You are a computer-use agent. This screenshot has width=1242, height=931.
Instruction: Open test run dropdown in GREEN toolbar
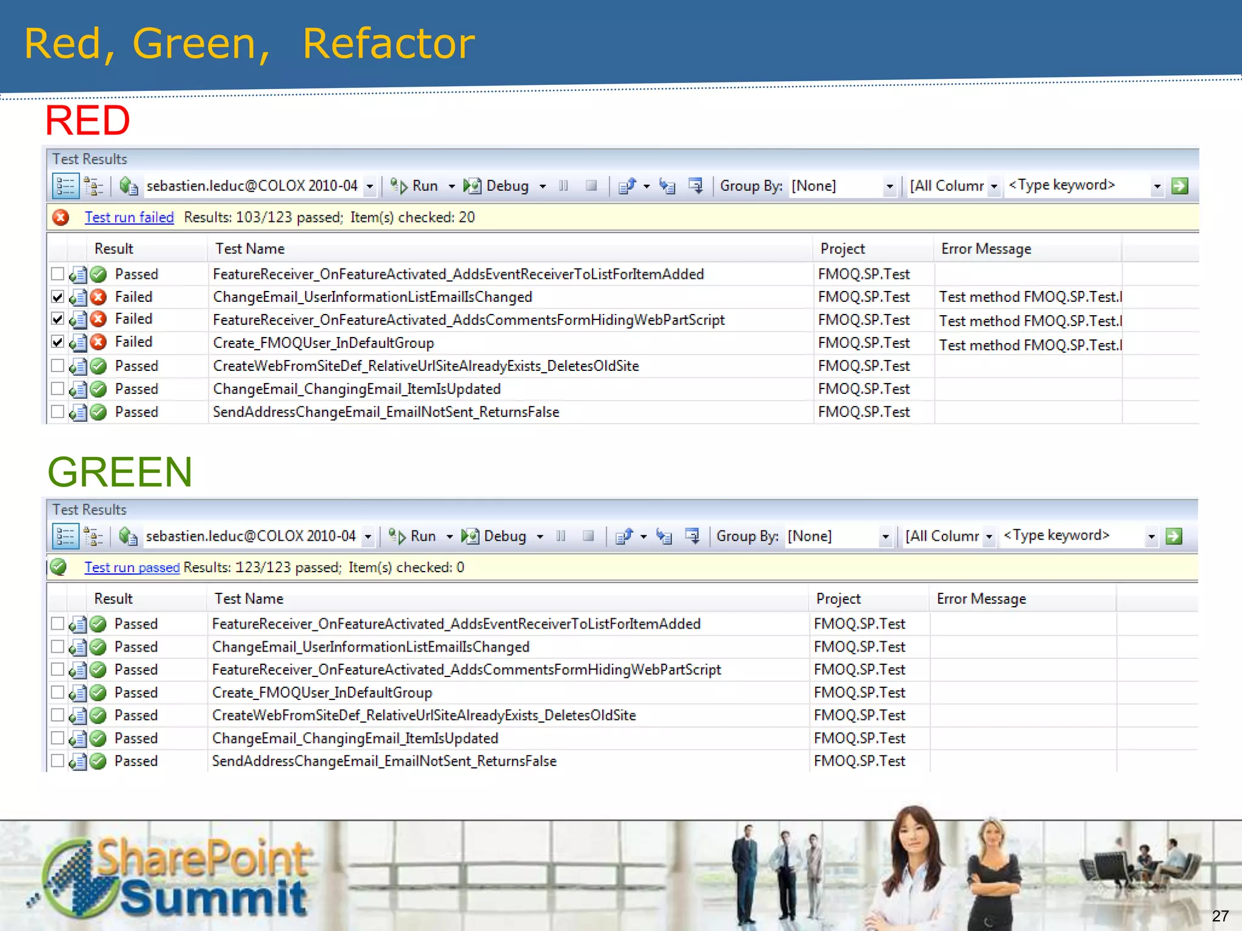point(368,537)
